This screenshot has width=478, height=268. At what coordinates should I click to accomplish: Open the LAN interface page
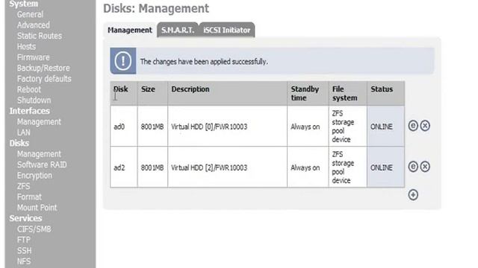coord(23,133)
